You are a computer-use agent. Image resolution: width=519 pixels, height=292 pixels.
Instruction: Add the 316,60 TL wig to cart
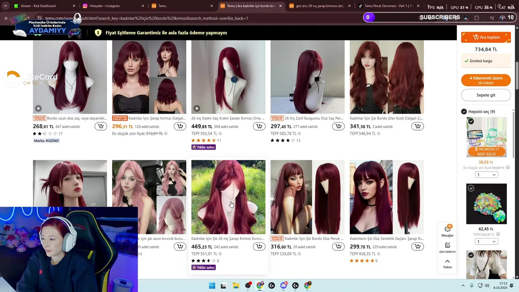click(x=338, y=247)
